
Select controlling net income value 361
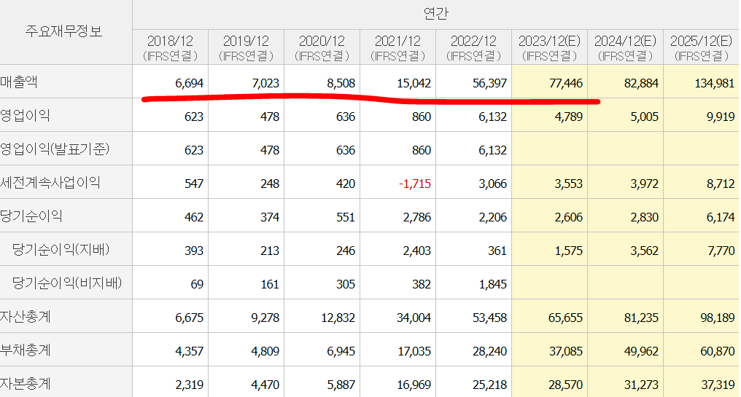[497, 251]
